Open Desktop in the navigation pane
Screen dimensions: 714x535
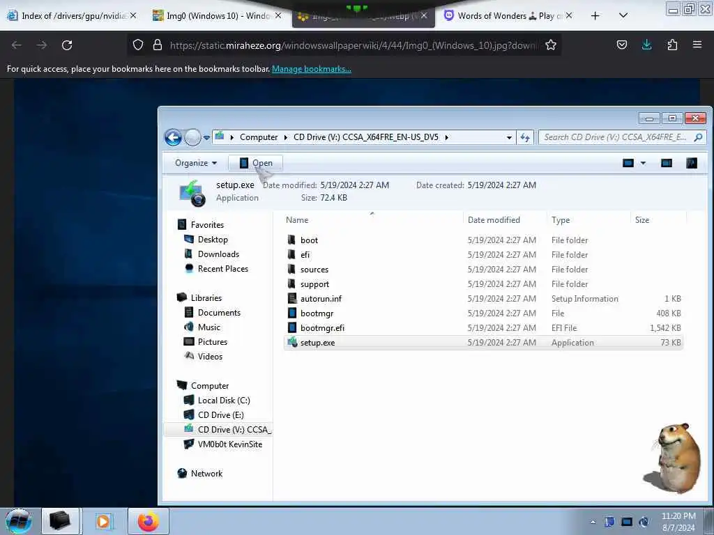click(213, 240)
